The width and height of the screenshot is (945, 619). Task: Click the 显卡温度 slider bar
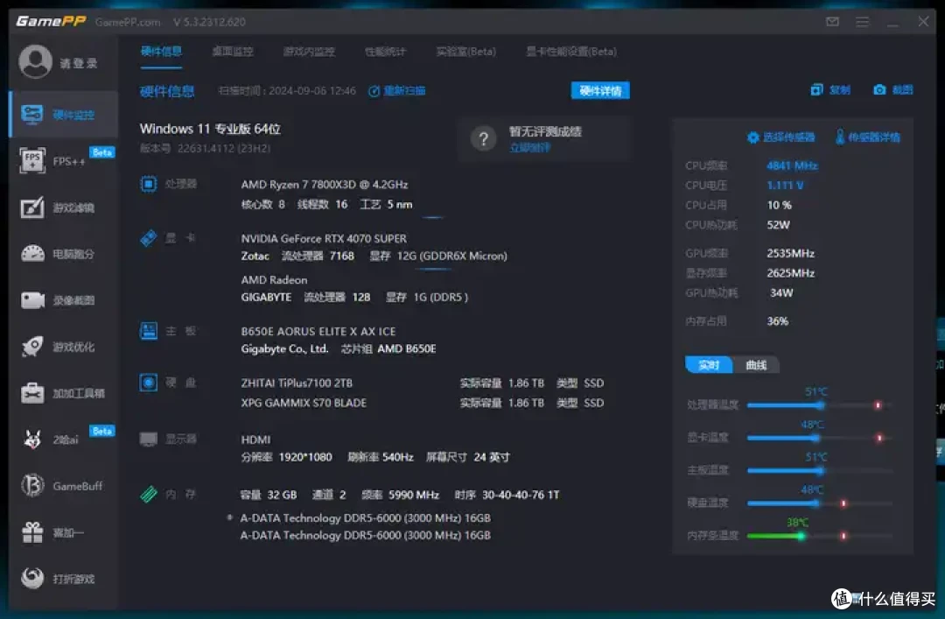coord(818,438)
